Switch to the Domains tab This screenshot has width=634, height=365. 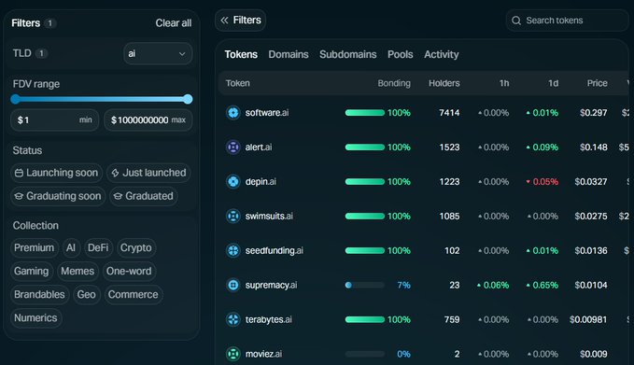pos(289,54)
